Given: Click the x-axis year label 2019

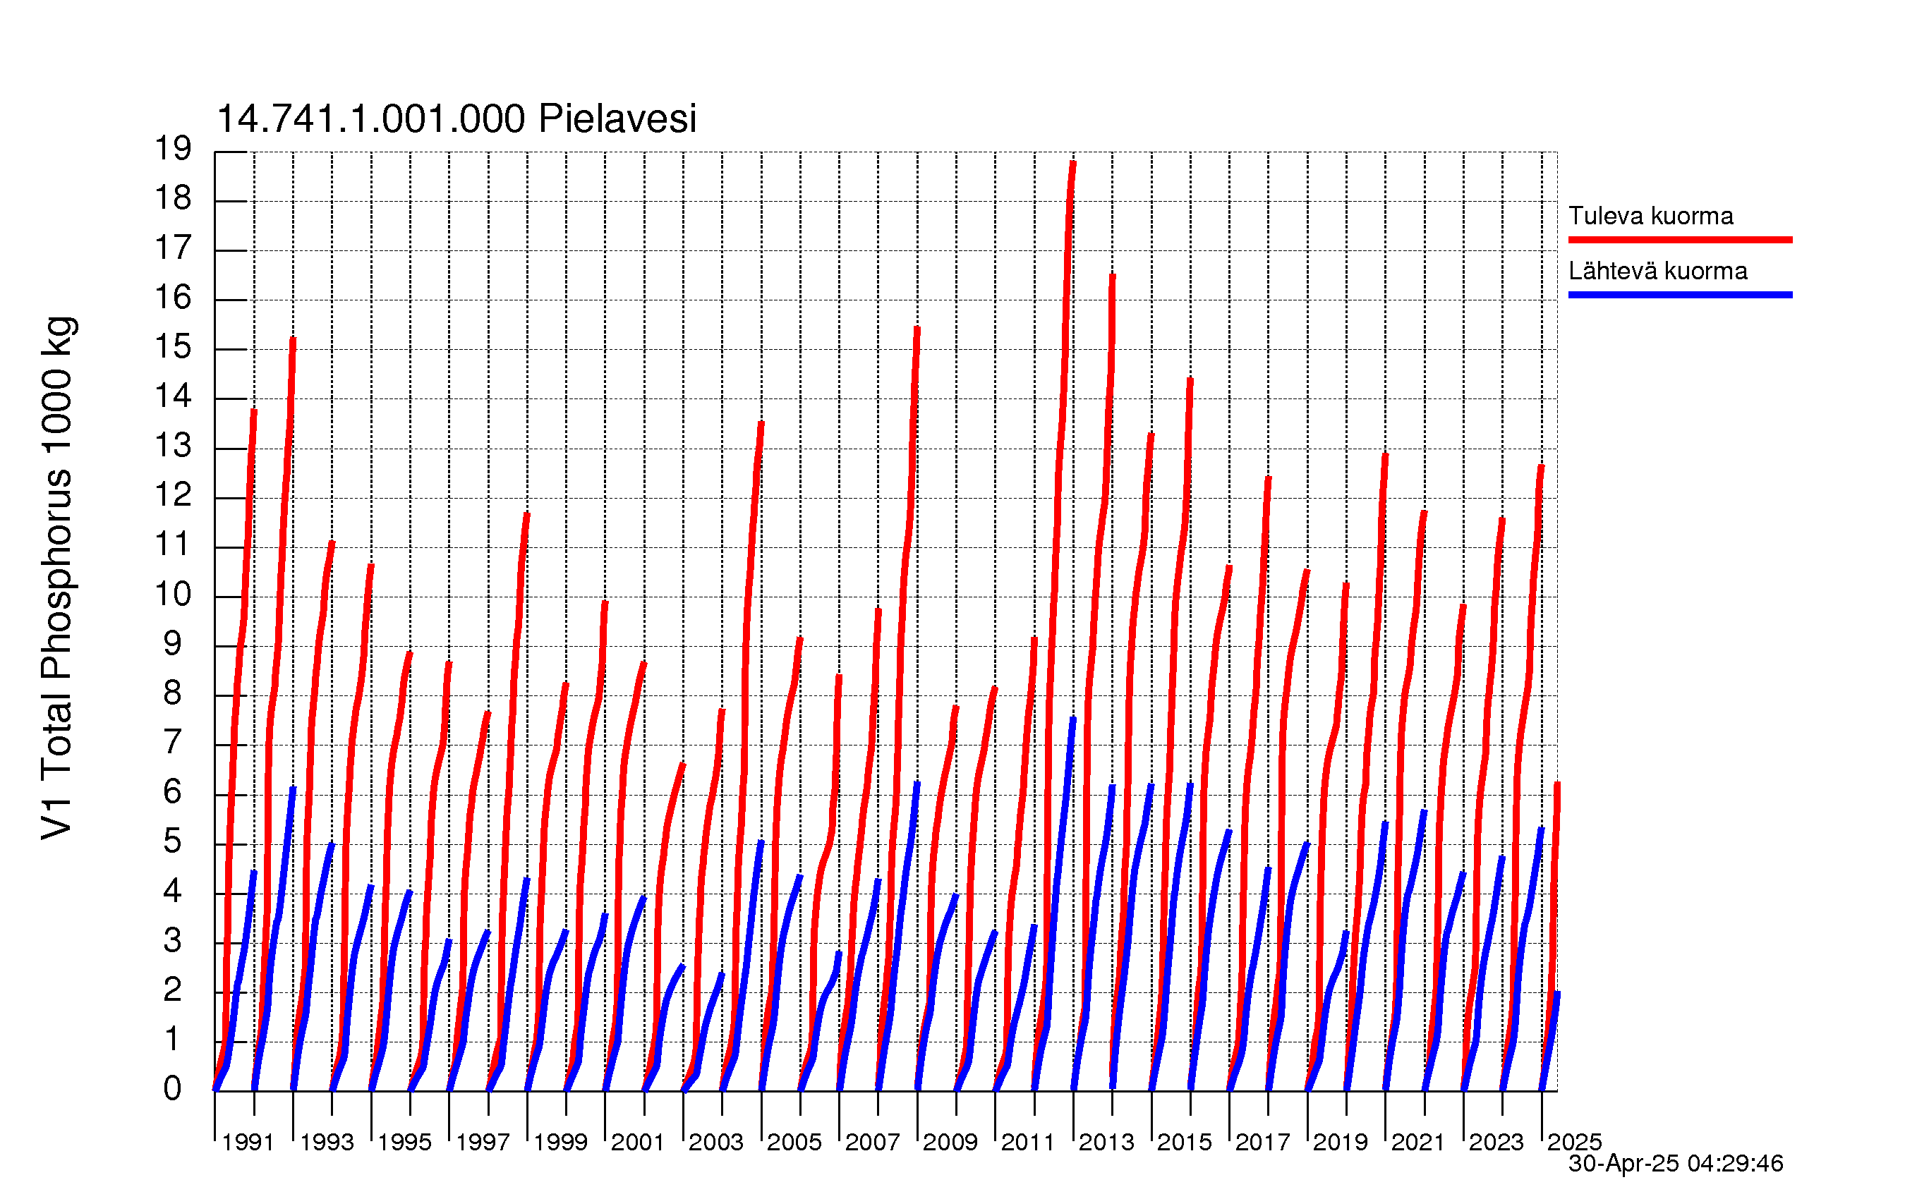Looking at the screenshot, I should (1340, 1142).
